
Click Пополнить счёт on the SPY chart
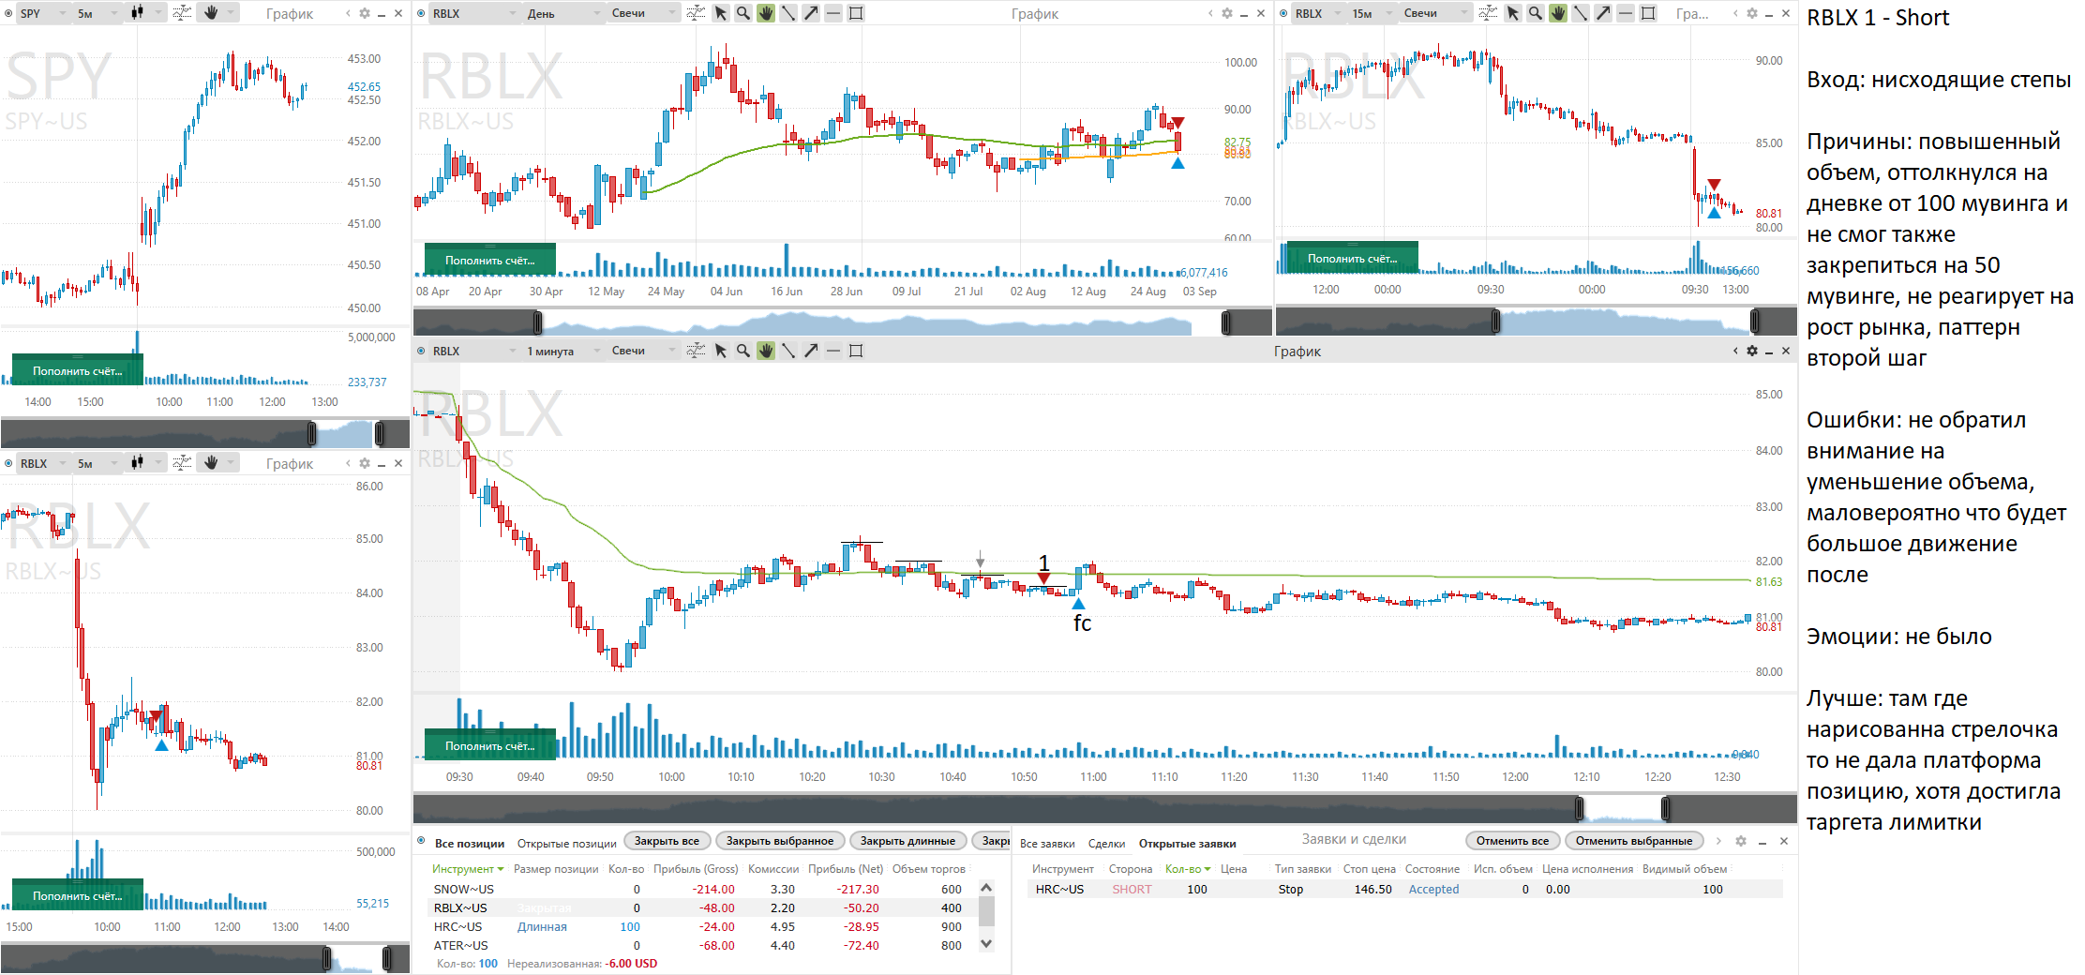(77, 370)
